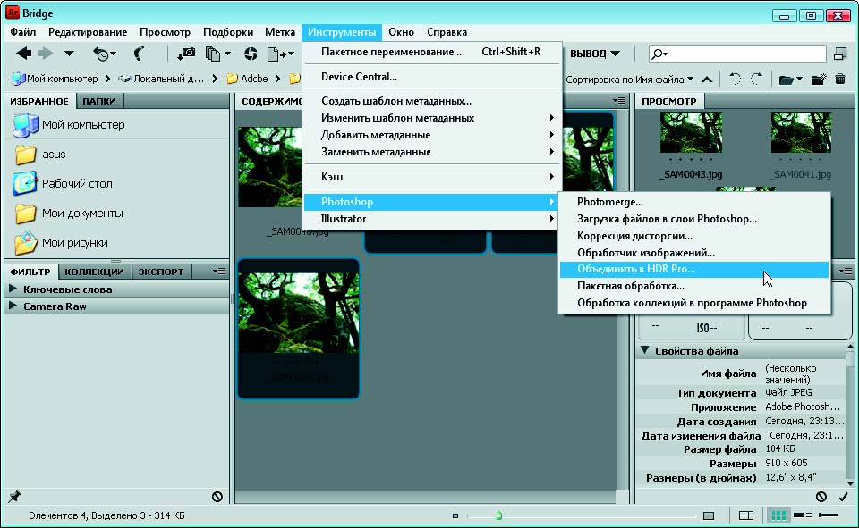The height and width of the screenshot is (528, 859).
Task: Click the search input field
Action: point(736,54)
